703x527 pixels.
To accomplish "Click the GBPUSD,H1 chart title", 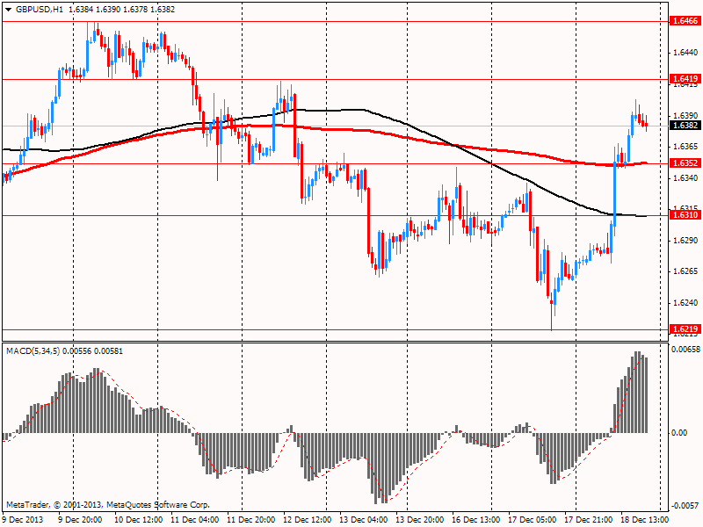I will (x=40, y=10).
